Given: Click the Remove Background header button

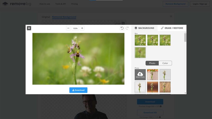Looking at the screenshot, I should click(175, 4).
